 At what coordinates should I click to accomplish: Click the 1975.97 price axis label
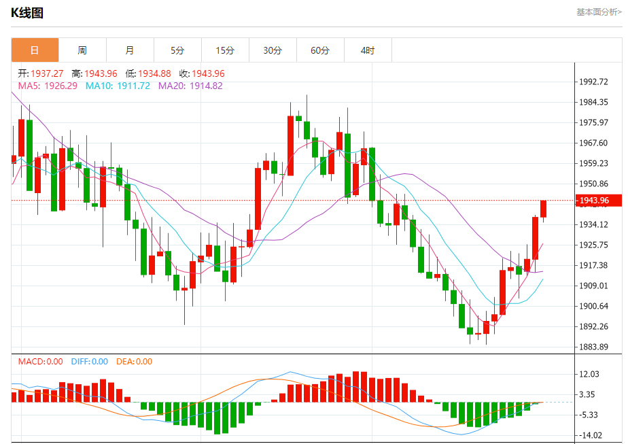(x=593, y=122)
